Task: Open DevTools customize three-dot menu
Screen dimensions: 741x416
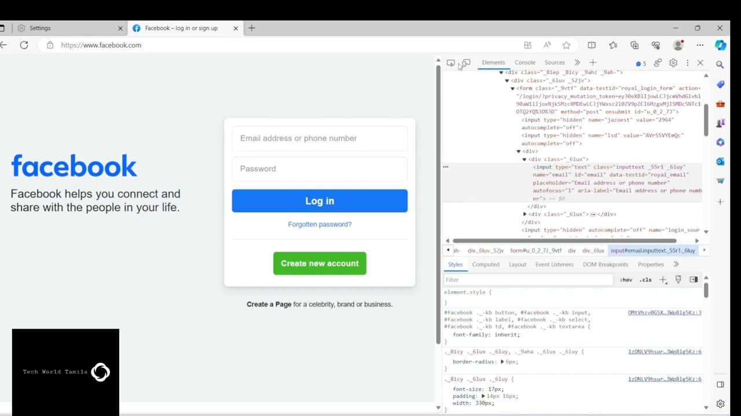Action: click(x=687, y=63)
